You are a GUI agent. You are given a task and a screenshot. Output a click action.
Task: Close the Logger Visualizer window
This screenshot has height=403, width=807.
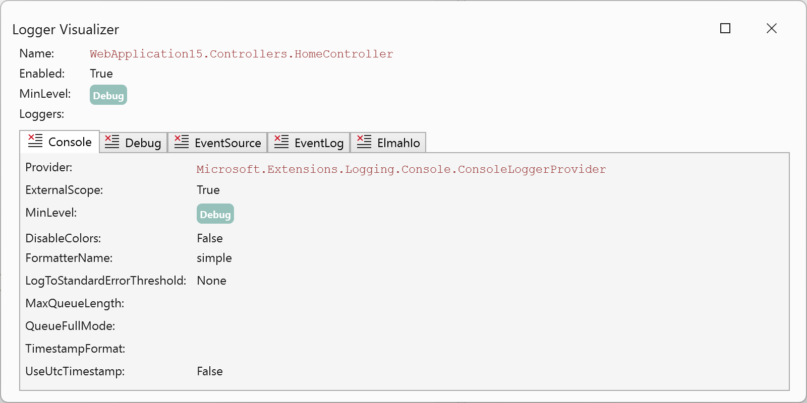click(771, 29)
